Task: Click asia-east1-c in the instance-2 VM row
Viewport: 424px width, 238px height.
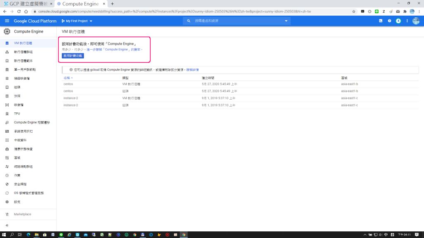Action: tap(349, 98)
